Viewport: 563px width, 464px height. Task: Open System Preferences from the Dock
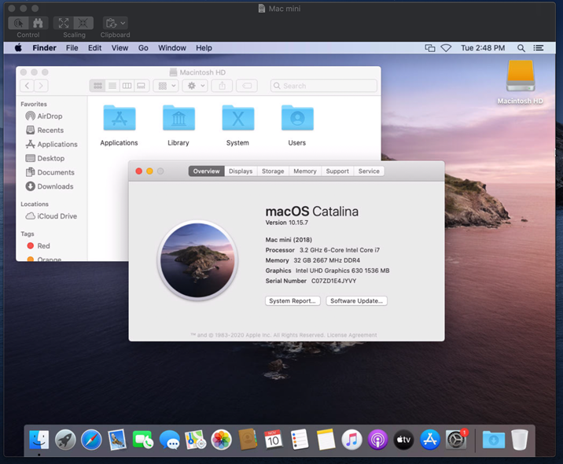click(x=456, y=440)
